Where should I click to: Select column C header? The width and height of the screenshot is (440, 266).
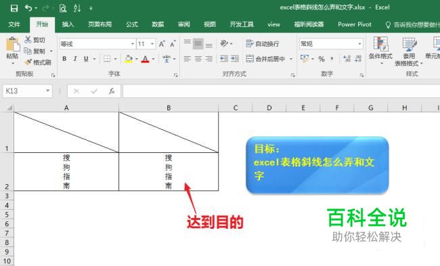point(236,108)
